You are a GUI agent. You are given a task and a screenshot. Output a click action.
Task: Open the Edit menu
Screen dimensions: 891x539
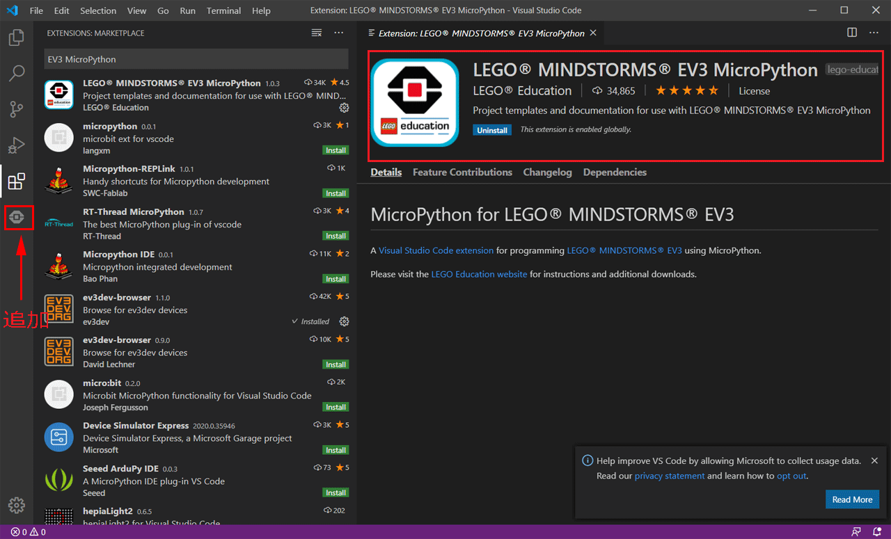[x=61, y=10]
